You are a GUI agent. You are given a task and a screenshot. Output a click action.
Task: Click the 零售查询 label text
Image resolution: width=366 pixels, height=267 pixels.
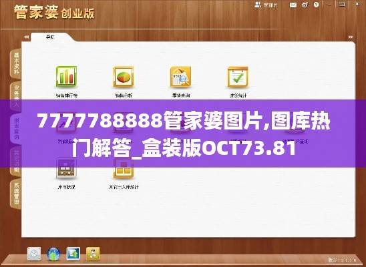click(181, 95)
